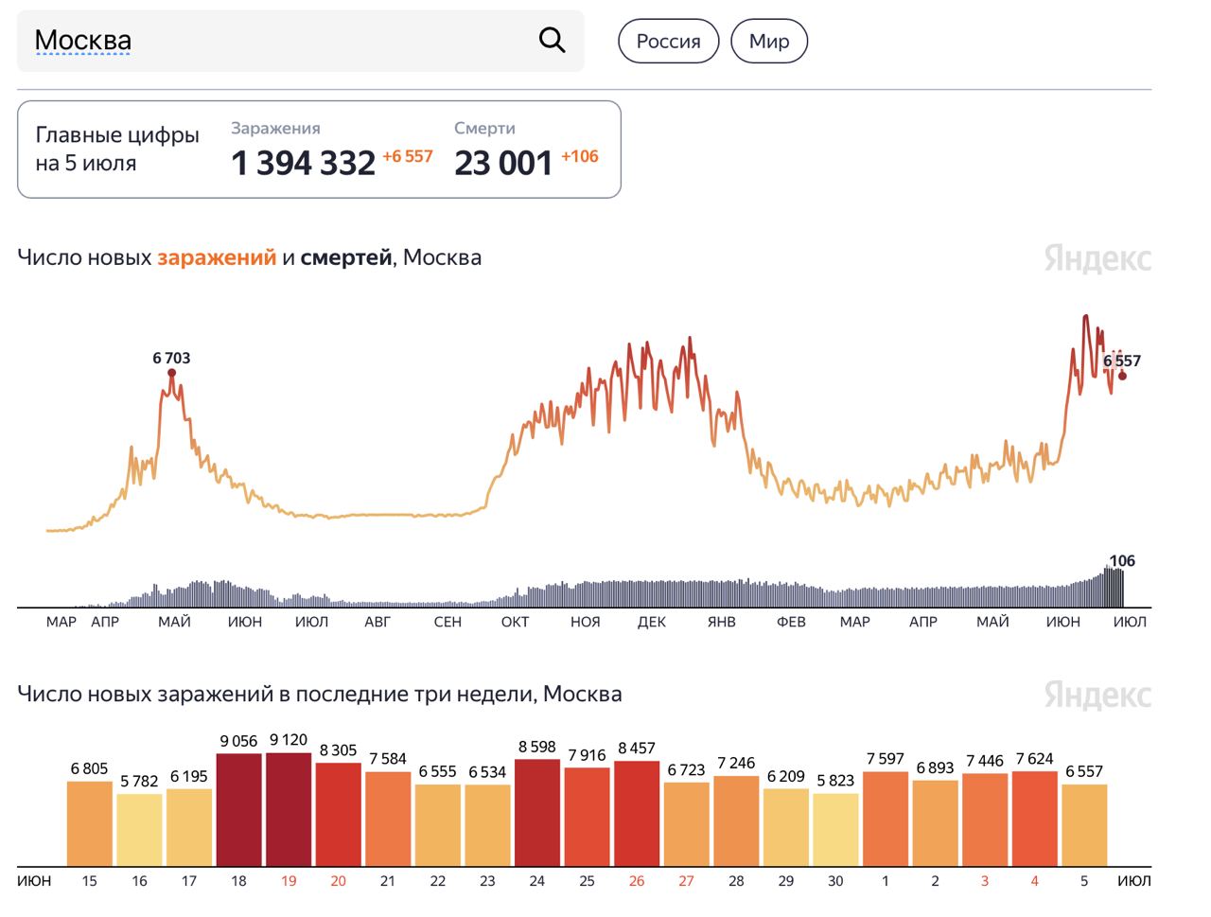Screen dimensions: 1211x917
Task: Select the July 1 bar with 7 597
Action: [886, 819]
